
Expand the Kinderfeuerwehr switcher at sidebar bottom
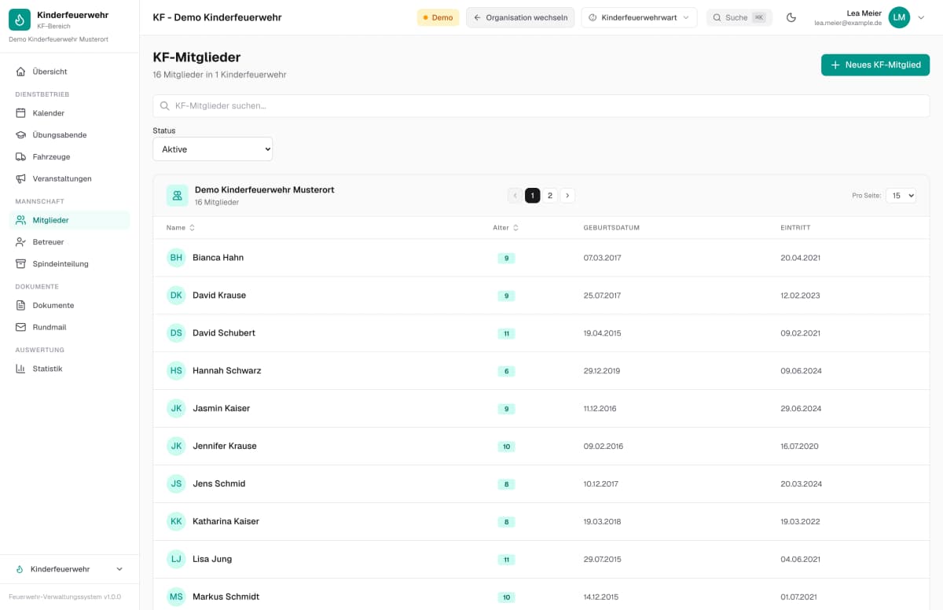pyautogui.click(x=70, y=569)
